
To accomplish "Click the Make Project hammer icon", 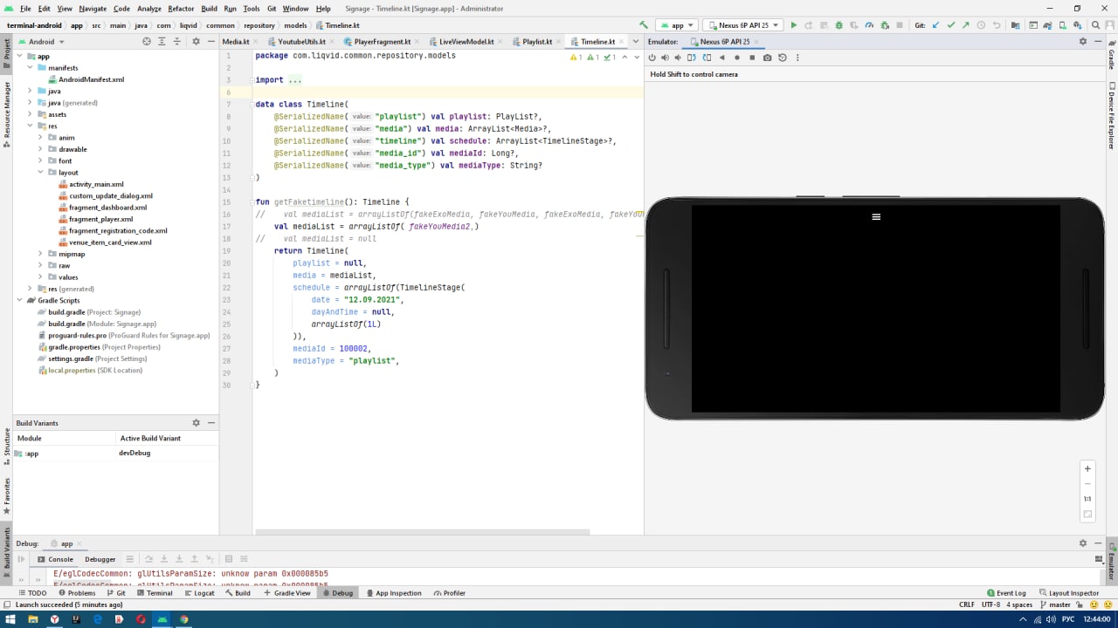I will tap(644, 25).
